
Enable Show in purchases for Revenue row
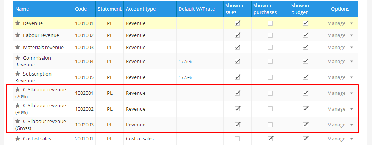click(x=270, y=23)
